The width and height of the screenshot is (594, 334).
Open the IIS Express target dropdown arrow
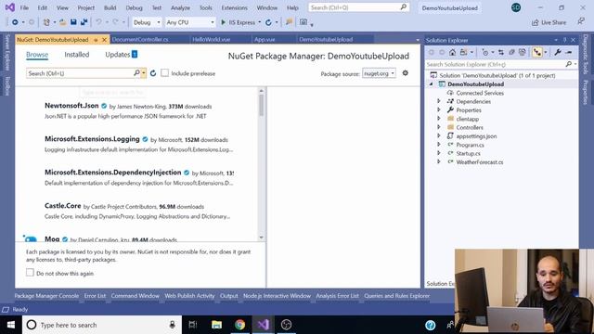[260, 22]
